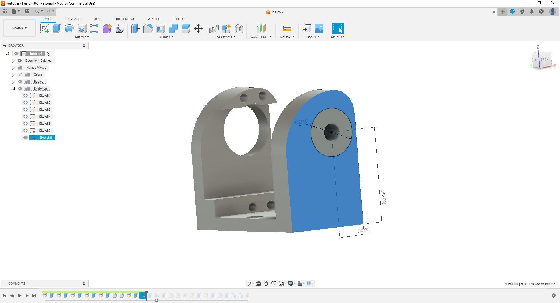This screenshot has width=560, height=303.
Task: Choose the Offset Plane construct icon
Action: 261,29
